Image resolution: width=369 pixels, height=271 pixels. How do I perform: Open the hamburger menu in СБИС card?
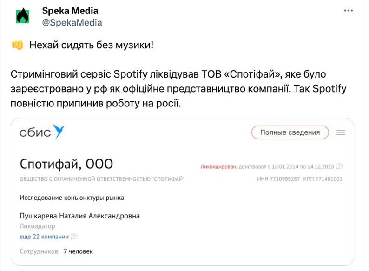[341, 132]
